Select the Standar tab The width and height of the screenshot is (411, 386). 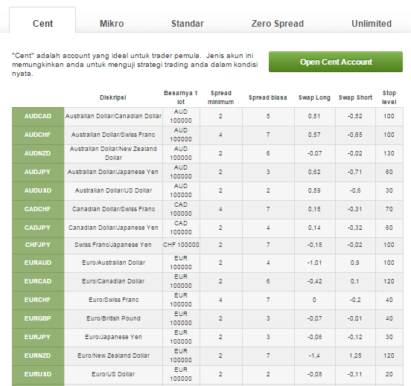pyautogui.click(x=188, y=24)
